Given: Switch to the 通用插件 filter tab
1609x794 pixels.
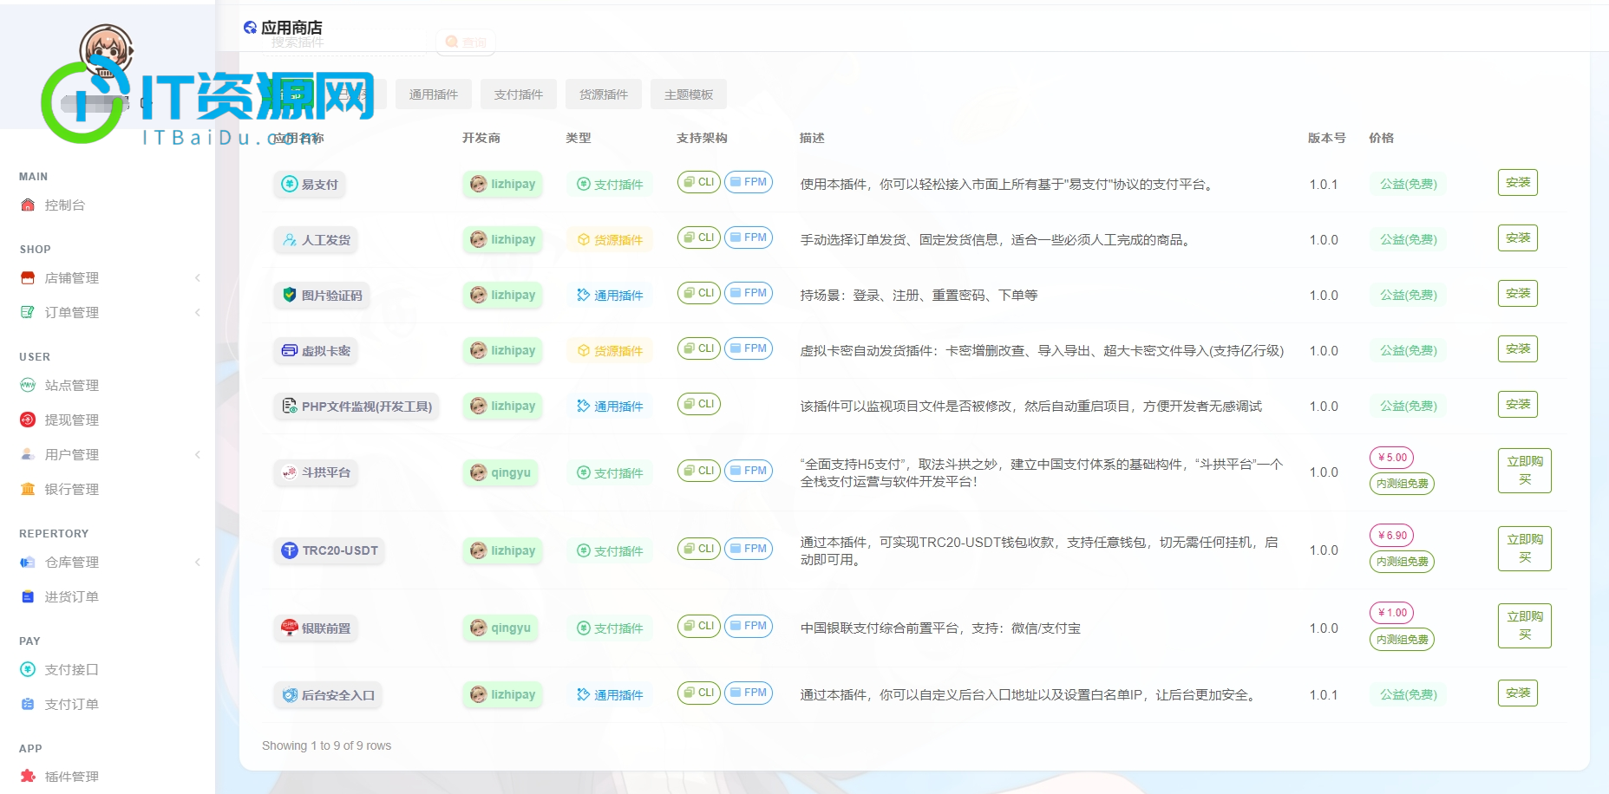Looking at the screenshot, I should pos(434,94).
